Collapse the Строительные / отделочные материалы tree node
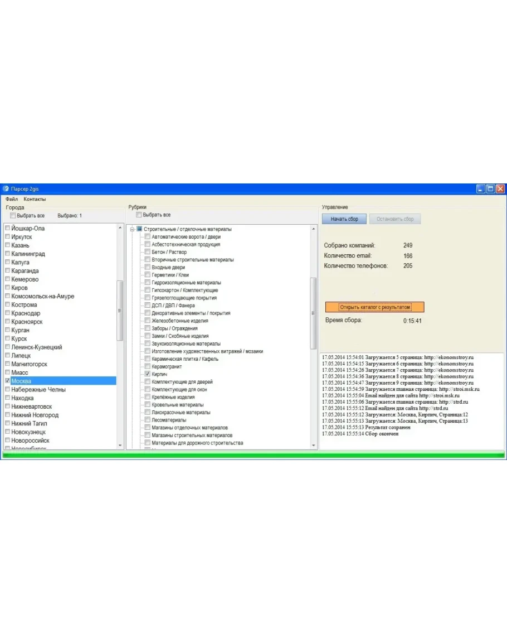 coord(132,229)
